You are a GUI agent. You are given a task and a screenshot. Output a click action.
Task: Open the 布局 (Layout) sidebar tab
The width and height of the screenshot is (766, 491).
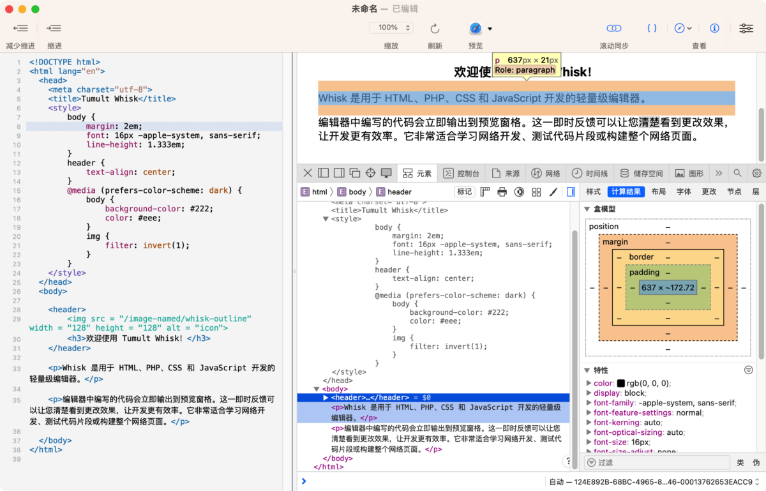click(659, 192)
